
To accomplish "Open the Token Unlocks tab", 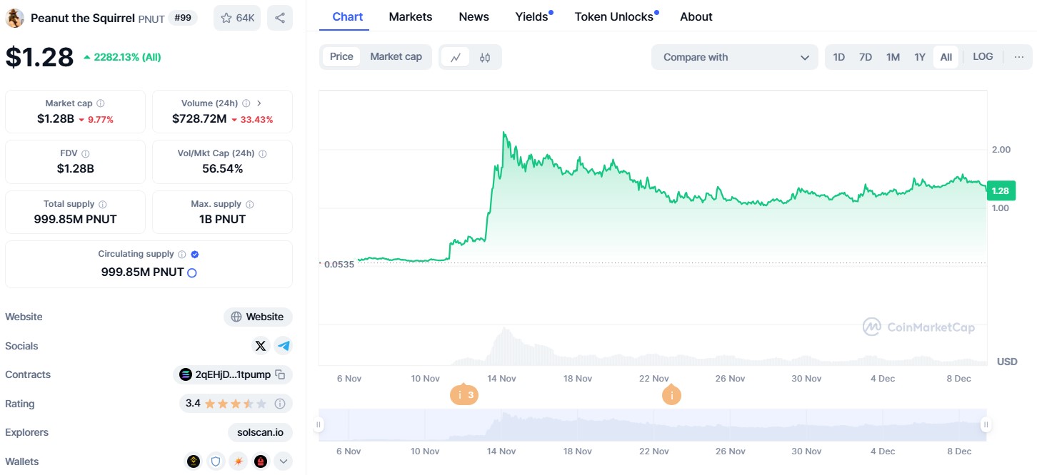I will 616,16.
